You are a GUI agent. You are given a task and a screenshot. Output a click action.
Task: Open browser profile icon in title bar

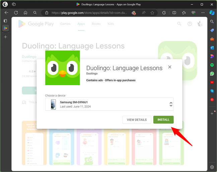pyautogui.click(x=5, y=4)
